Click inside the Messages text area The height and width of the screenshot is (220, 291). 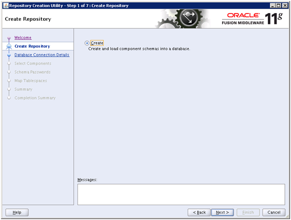181,194
